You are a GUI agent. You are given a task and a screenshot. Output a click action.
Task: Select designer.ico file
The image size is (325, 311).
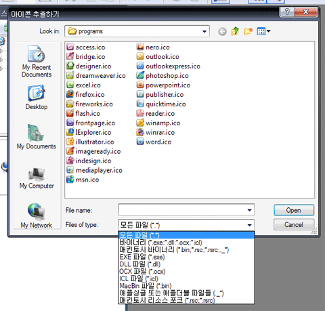tap(89, 66)
